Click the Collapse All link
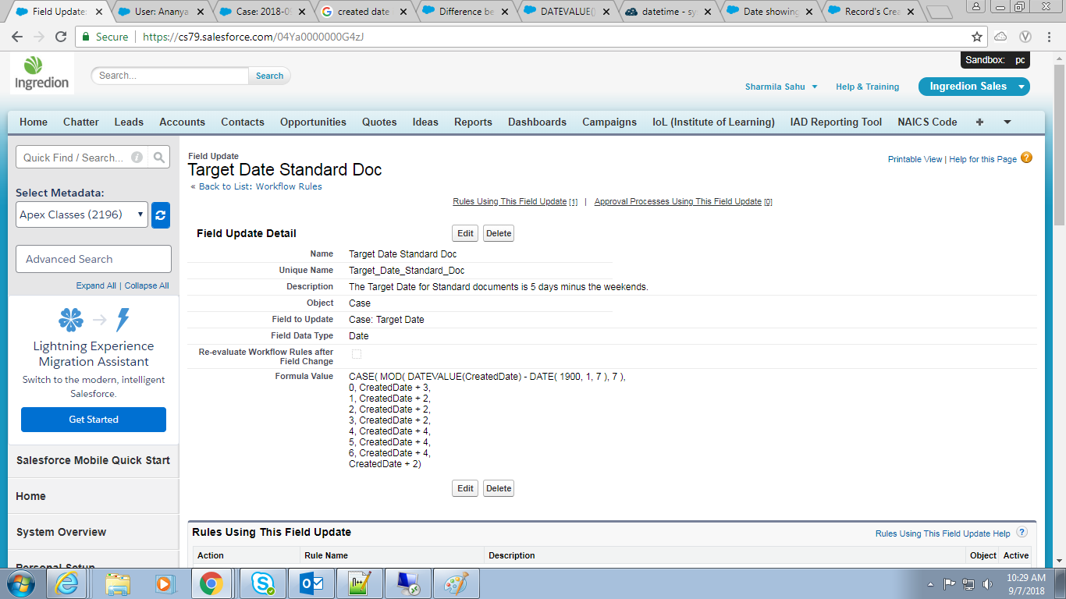Viewport: 1066px width, 599px height. (x=147, y=285)
